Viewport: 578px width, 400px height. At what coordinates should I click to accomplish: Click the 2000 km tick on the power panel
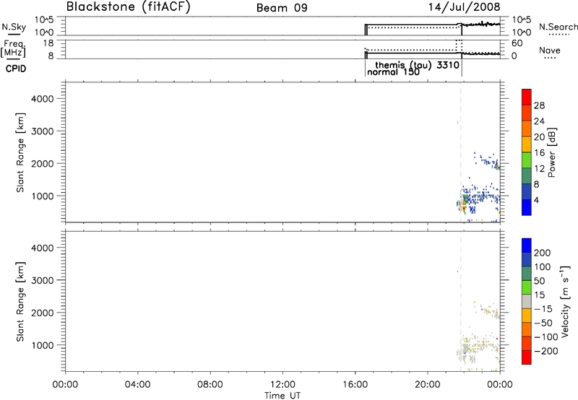43,163
